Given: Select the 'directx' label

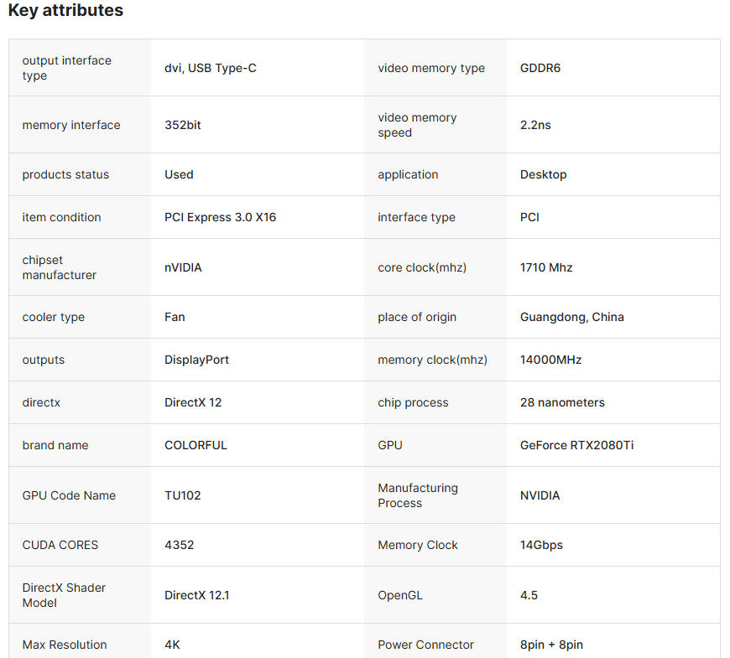Looking at the screenshot, I should tap(41, 402).
